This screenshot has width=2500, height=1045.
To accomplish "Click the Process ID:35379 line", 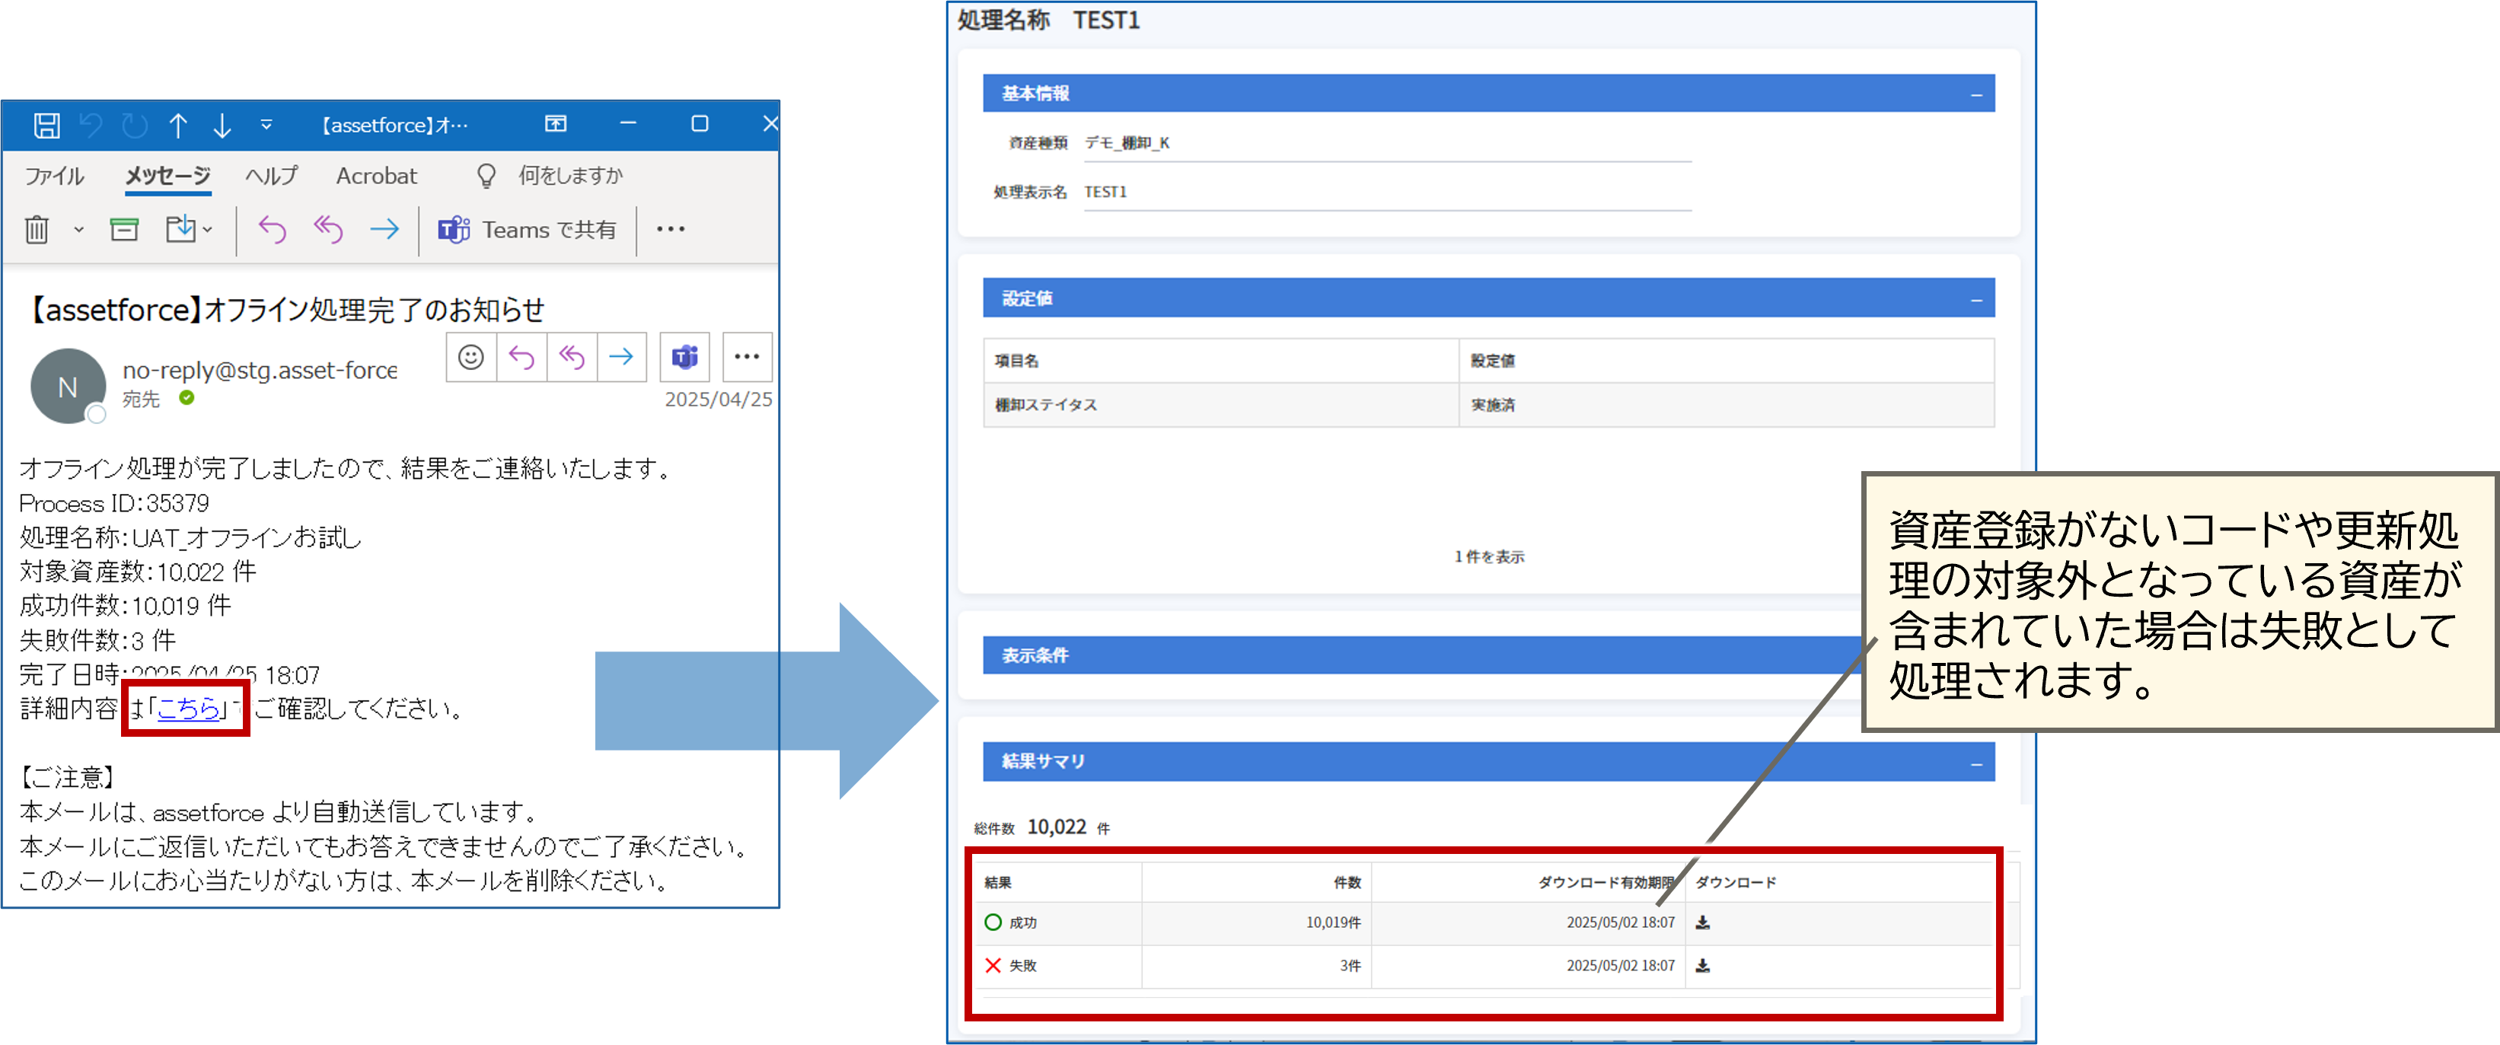I will click(114, 504).
